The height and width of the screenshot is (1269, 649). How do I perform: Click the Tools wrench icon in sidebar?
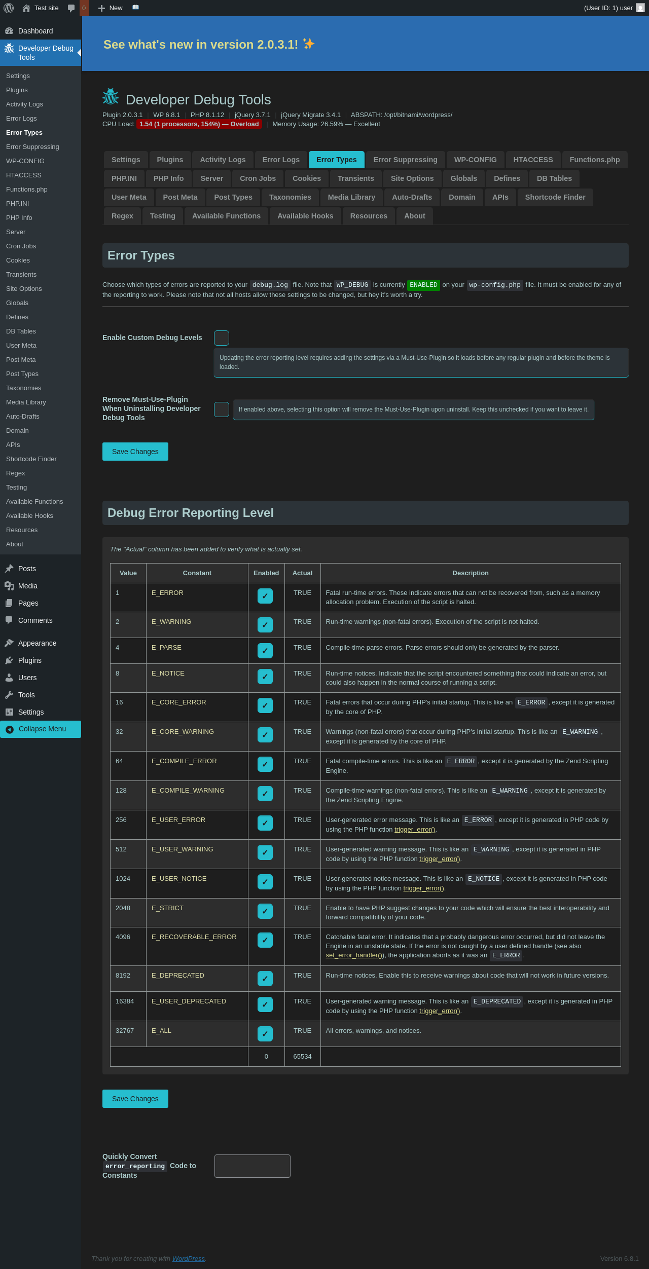point(9,695)
